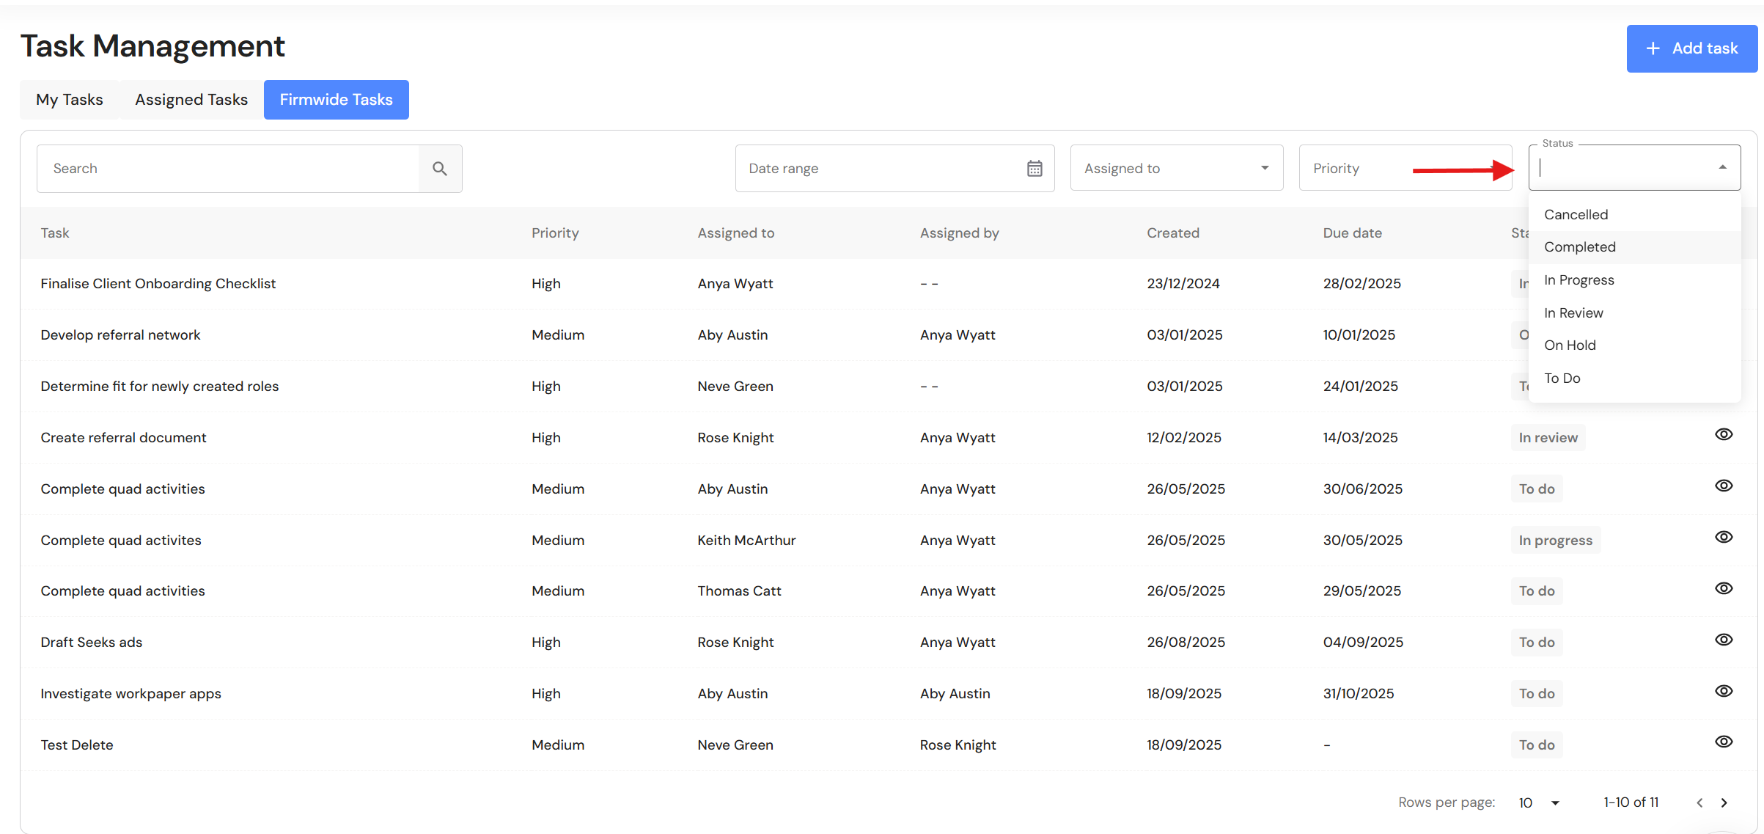Switch to the Assigned Tasks tab
The height and width of the screenshot is (834, 1764).
pyautogui.click(x=191, y=100)
